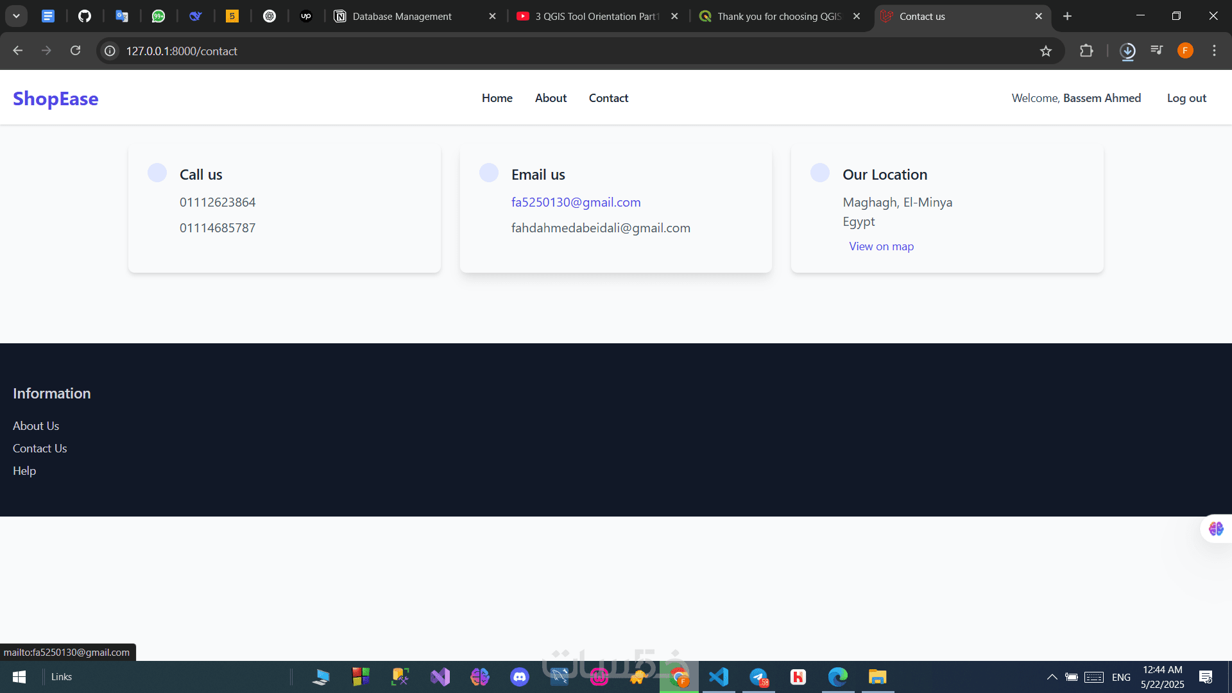Open the pinned GitHub tab
The image size is (1232, 693).
click(x=85, y=16)
